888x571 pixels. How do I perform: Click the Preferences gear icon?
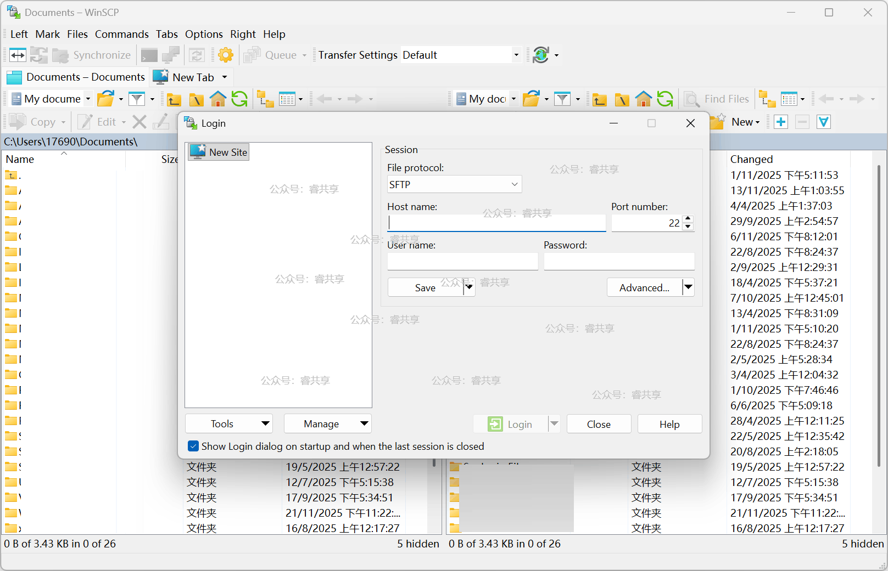[225, 55]
